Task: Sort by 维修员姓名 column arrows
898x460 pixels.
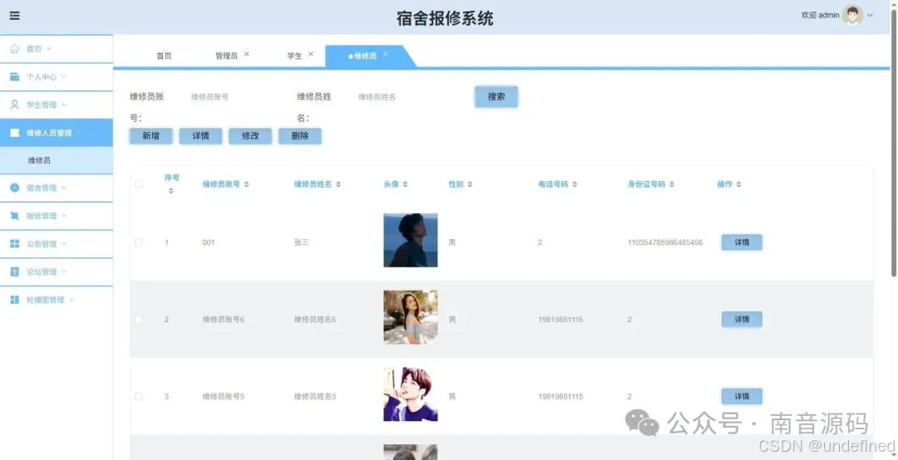Action: (338, 184)
